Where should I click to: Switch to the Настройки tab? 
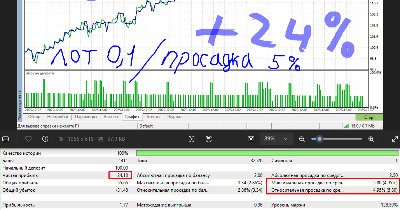(58, 117)
